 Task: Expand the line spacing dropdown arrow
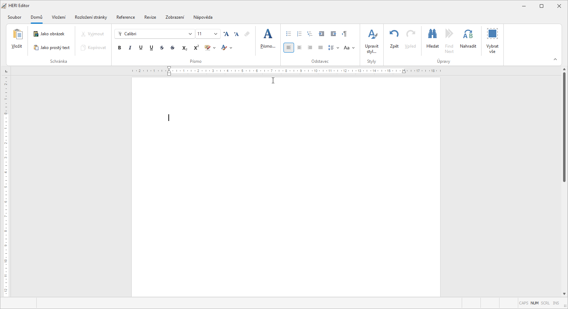point(338,48)
